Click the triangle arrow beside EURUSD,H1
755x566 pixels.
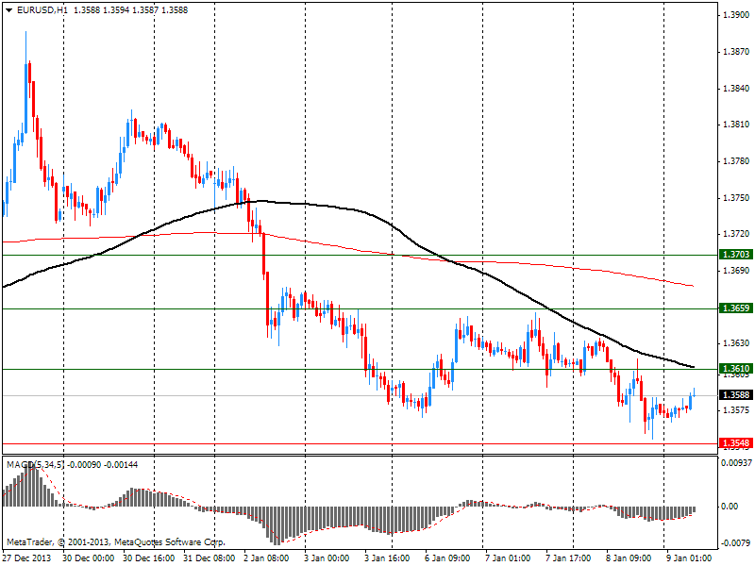pyautogui.click(x=9, y=9)
